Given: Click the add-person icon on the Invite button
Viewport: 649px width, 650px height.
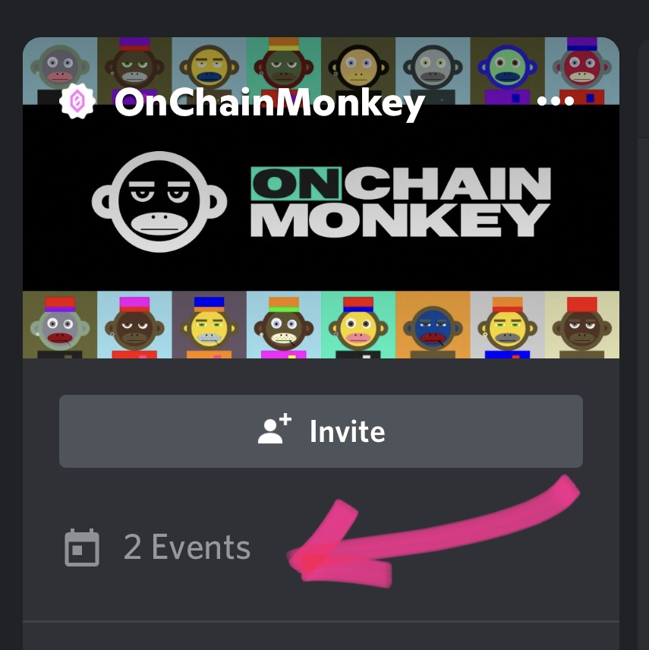Looking at the screenshot, I should pos(275,429).
